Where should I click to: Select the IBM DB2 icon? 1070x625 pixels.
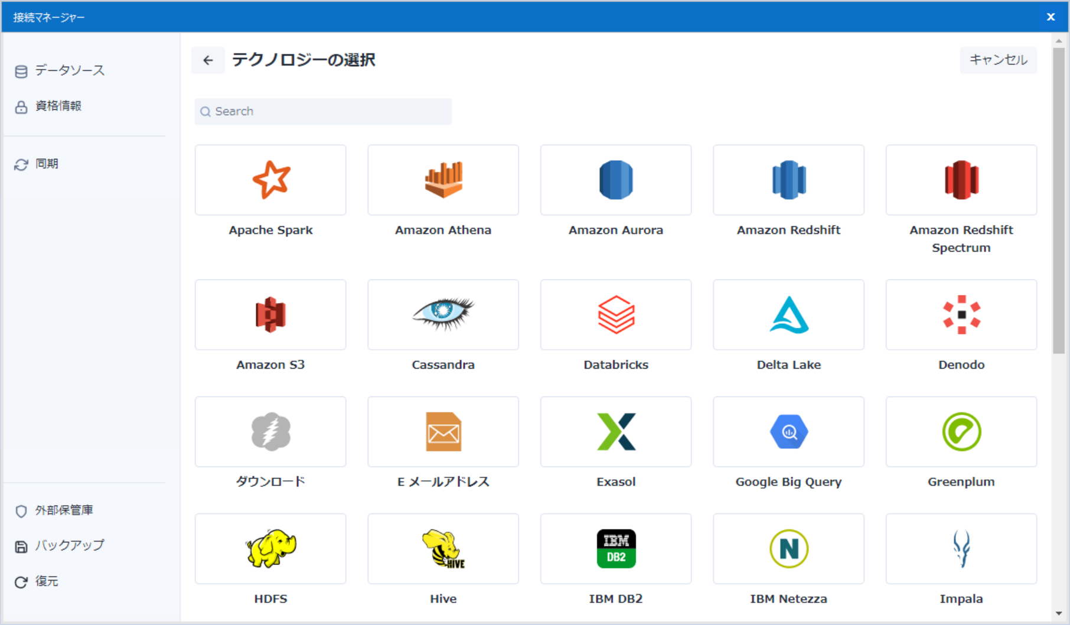pyautogui.click(x=616, y=548)
